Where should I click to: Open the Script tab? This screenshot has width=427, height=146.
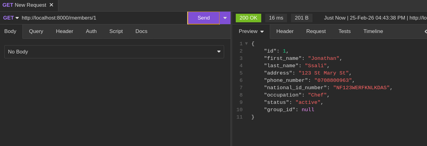116,31
